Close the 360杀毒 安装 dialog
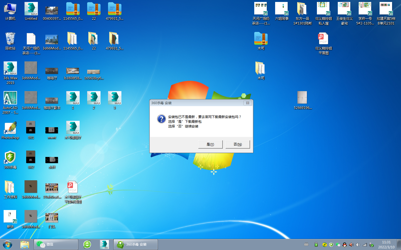This screenshot has height=250, width=401. click(247, 103)
